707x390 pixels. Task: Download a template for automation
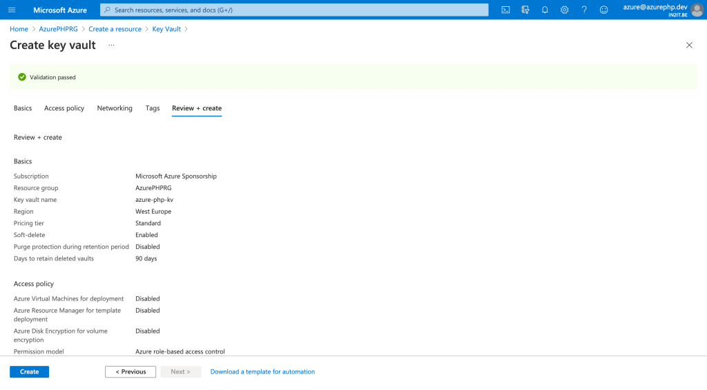click(262, 371)
